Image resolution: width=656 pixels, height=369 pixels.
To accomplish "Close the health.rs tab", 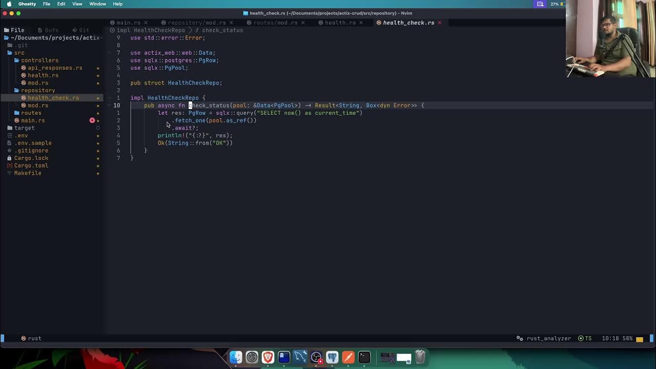I will point(361,23).
